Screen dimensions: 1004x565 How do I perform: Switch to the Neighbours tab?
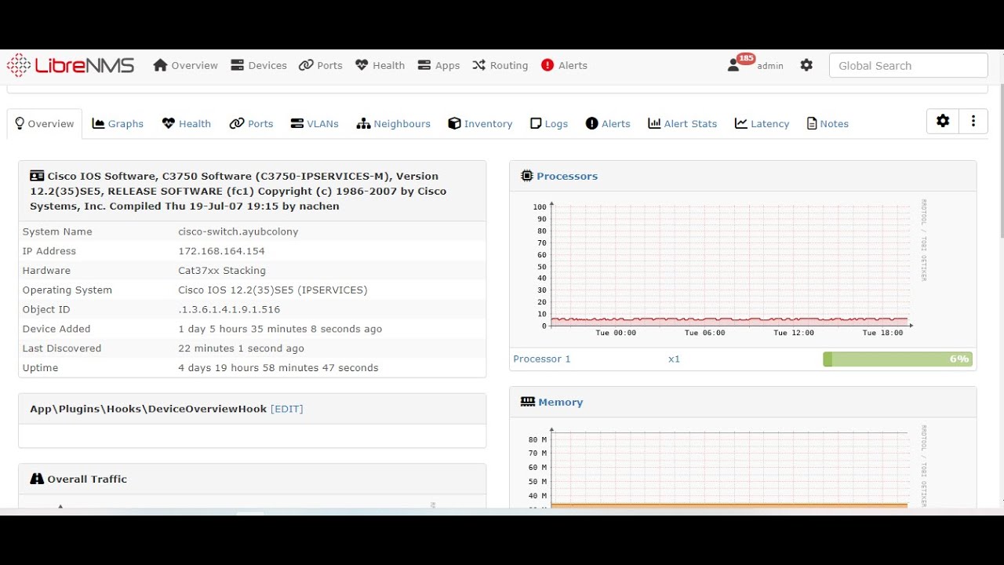pos(394,124)
